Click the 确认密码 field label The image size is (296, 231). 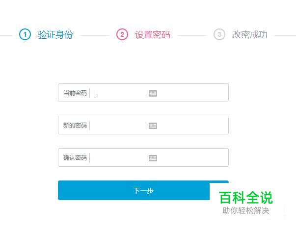tap(75, 158)
